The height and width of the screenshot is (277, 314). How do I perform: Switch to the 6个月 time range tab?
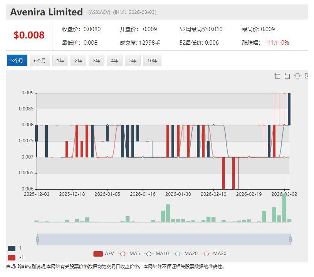(x=40, y=60)
